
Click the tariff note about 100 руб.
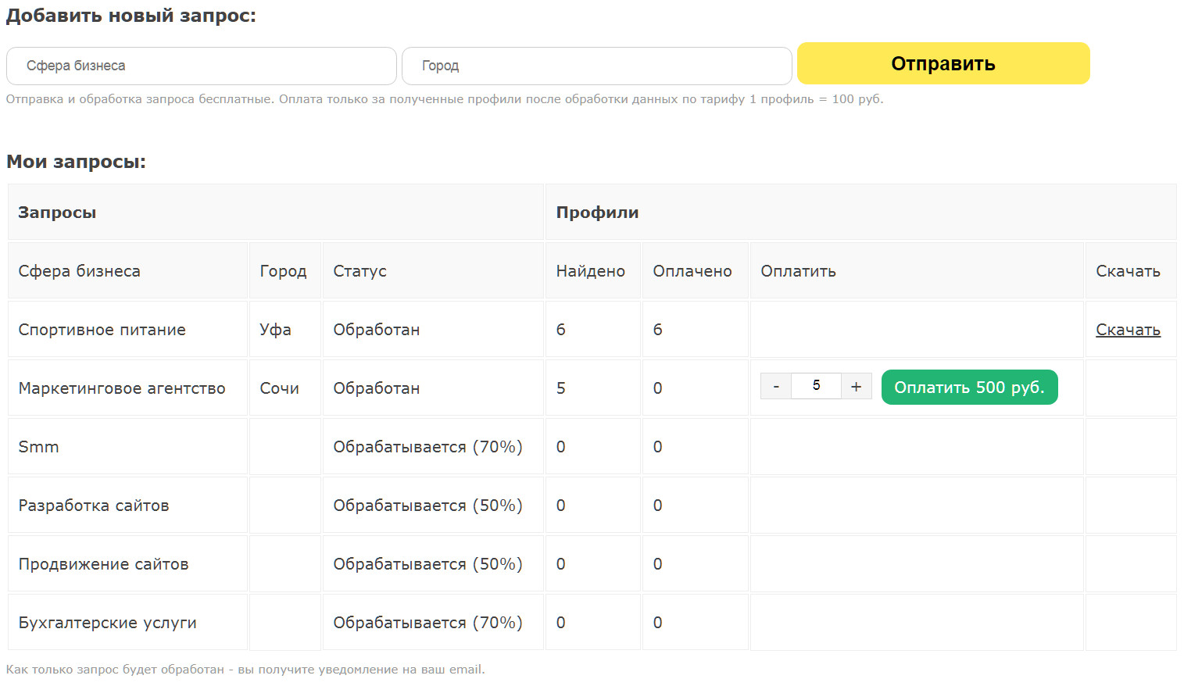pyautogui.click(x=445, y=99)
